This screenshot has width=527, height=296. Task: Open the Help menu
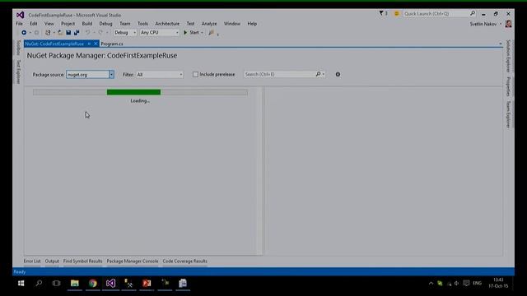pos(252,24)
